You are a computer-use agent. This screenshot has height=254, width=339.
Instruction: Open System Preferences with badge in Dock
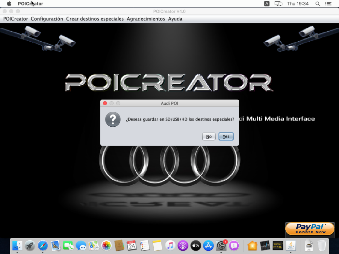(x=221, y=246)
